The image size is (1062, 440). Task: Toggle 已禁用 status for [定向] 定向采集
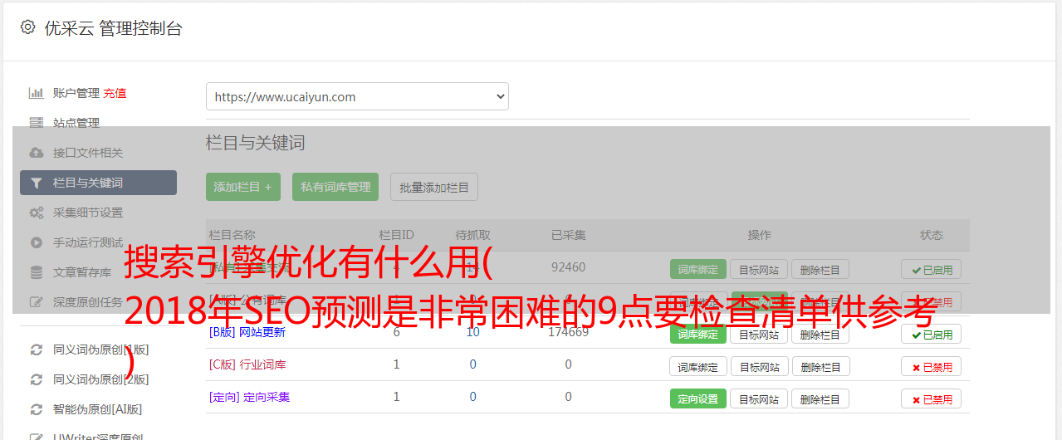pos(932,398)
